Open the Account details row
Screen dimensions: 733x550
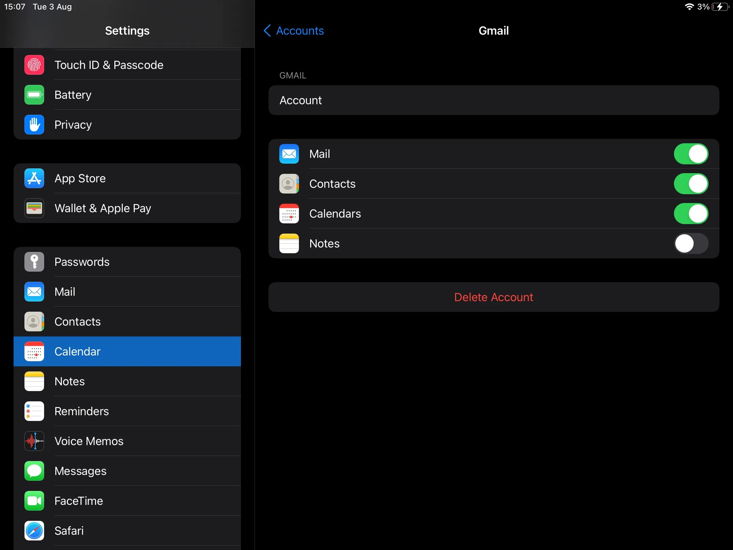click(493, 100)
